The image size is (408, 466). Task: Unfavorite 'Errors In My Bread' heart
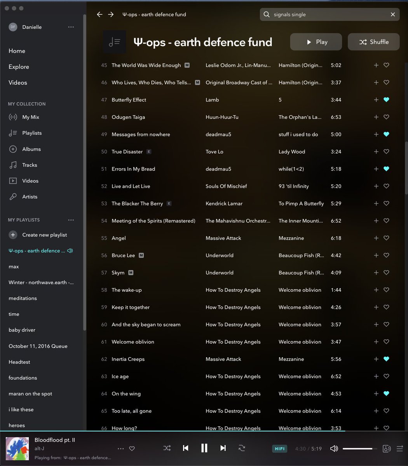(386, 169)
